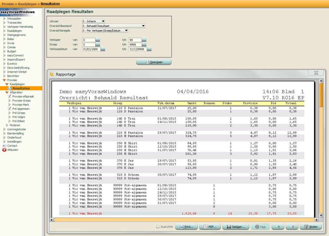
Task: Click the red arrow button in Rapportage toolbar
Action: point(292,227)
